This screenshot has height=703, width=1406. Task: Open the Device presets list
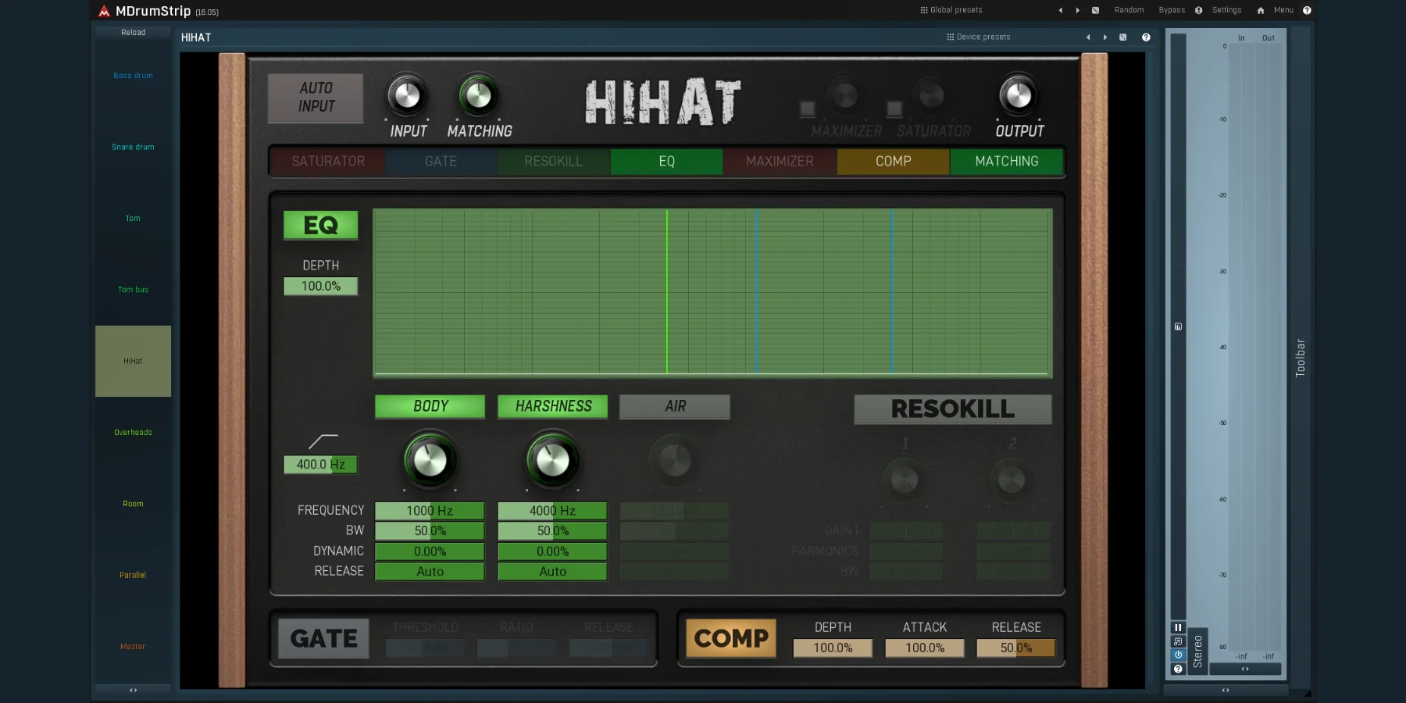tap(979, 37)
